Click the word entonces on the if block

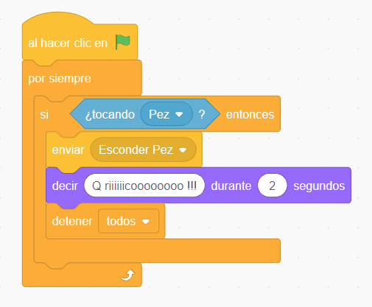coord(250,114)
